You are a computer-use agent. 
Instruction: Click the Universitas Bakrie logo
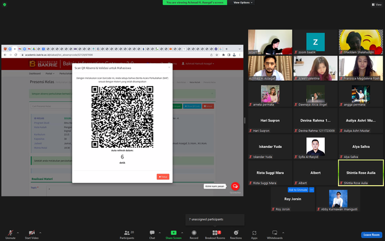point(43,64)
